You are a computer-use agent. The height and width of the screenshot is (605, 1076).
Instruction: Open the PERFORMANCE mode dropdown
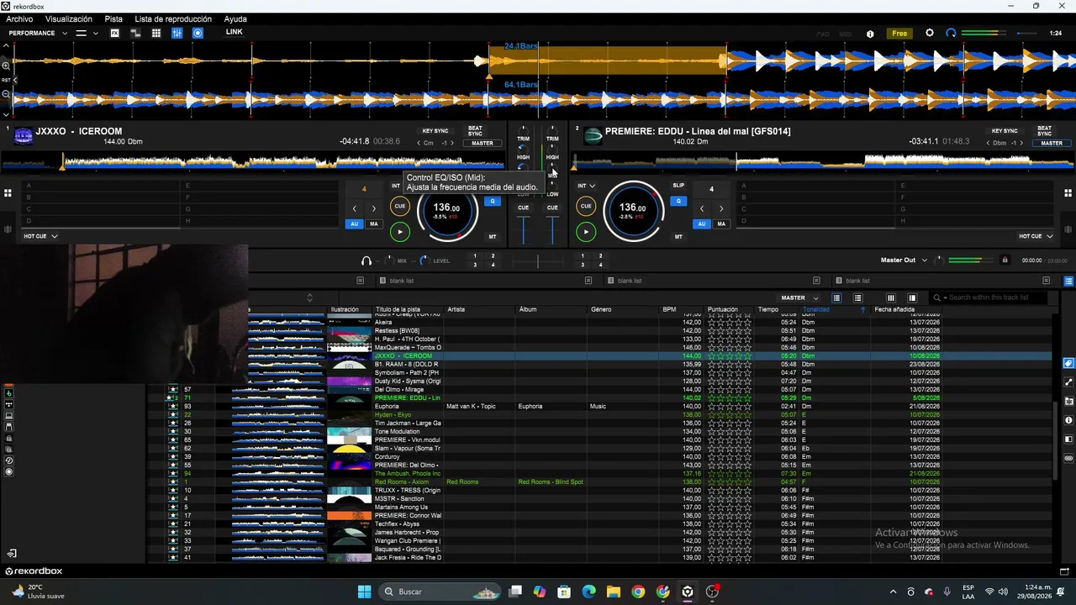tap(37, 34)
